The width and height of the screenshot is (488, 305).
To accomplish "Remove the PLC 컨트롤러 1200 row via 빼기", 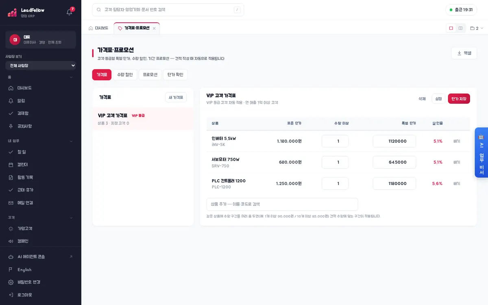I will (457, 183).
